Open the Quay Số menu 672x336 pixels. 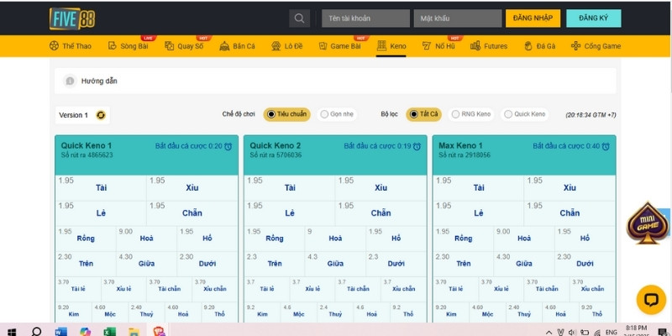click(184, 46)
